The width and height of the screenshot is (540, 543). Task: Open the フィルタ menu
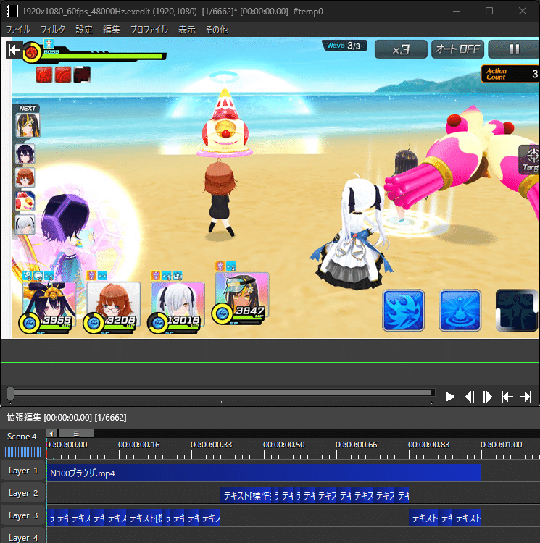click(x=52, y=30)
